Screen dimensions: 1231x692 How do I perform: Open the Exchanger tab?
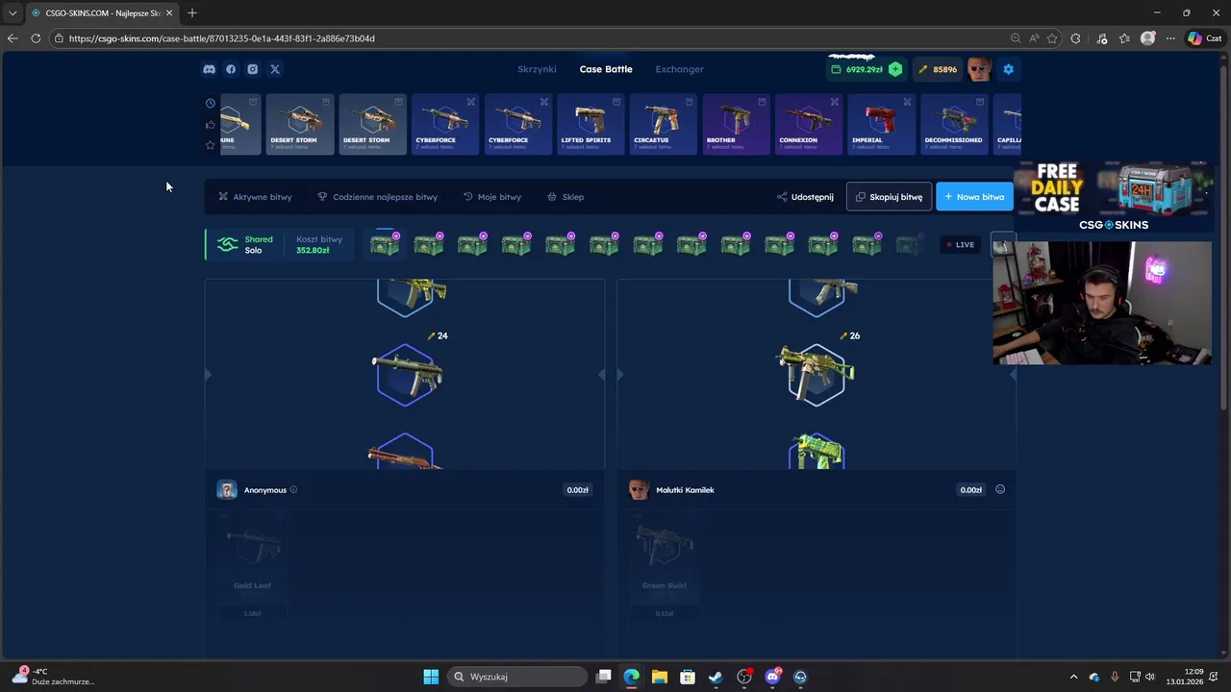[679, 69]
